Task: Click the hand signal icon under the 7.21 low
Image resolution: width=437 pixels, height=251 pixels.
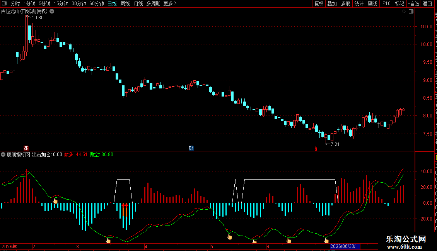Action: tap(326, 241)
